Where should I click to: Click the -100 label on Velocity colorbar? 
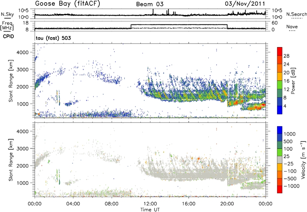(290, 171)
